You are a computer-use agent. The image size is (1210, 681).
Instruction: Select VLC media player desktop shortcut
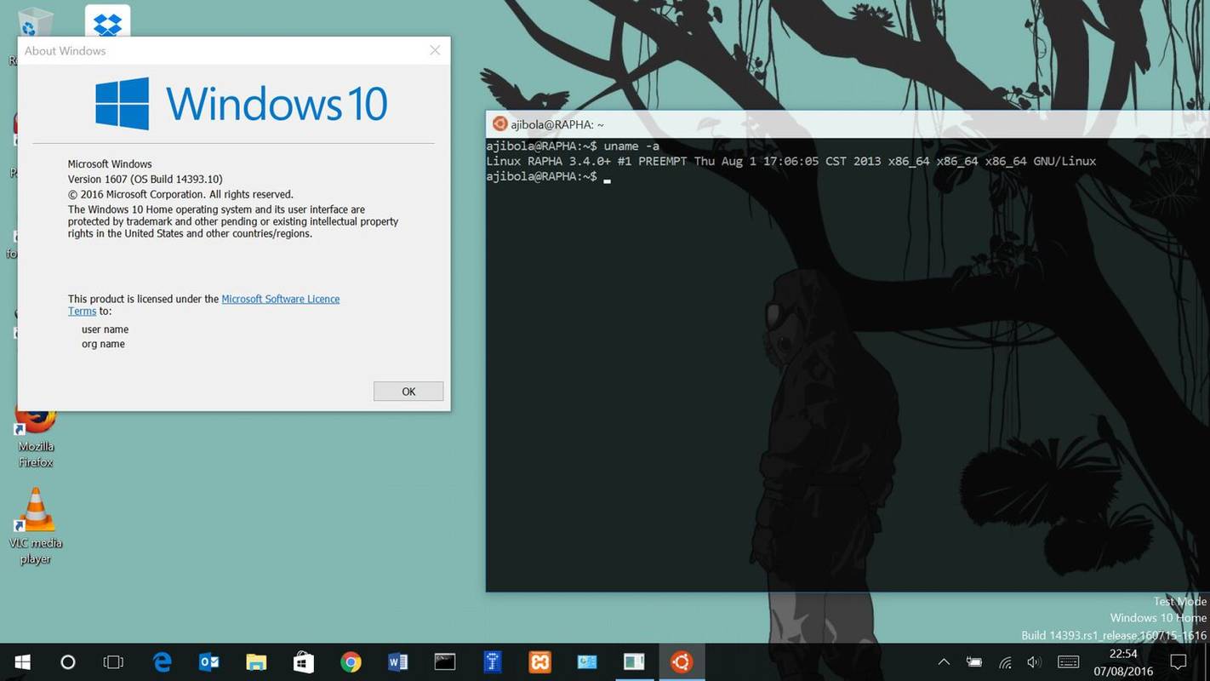[x=36, y=526]
